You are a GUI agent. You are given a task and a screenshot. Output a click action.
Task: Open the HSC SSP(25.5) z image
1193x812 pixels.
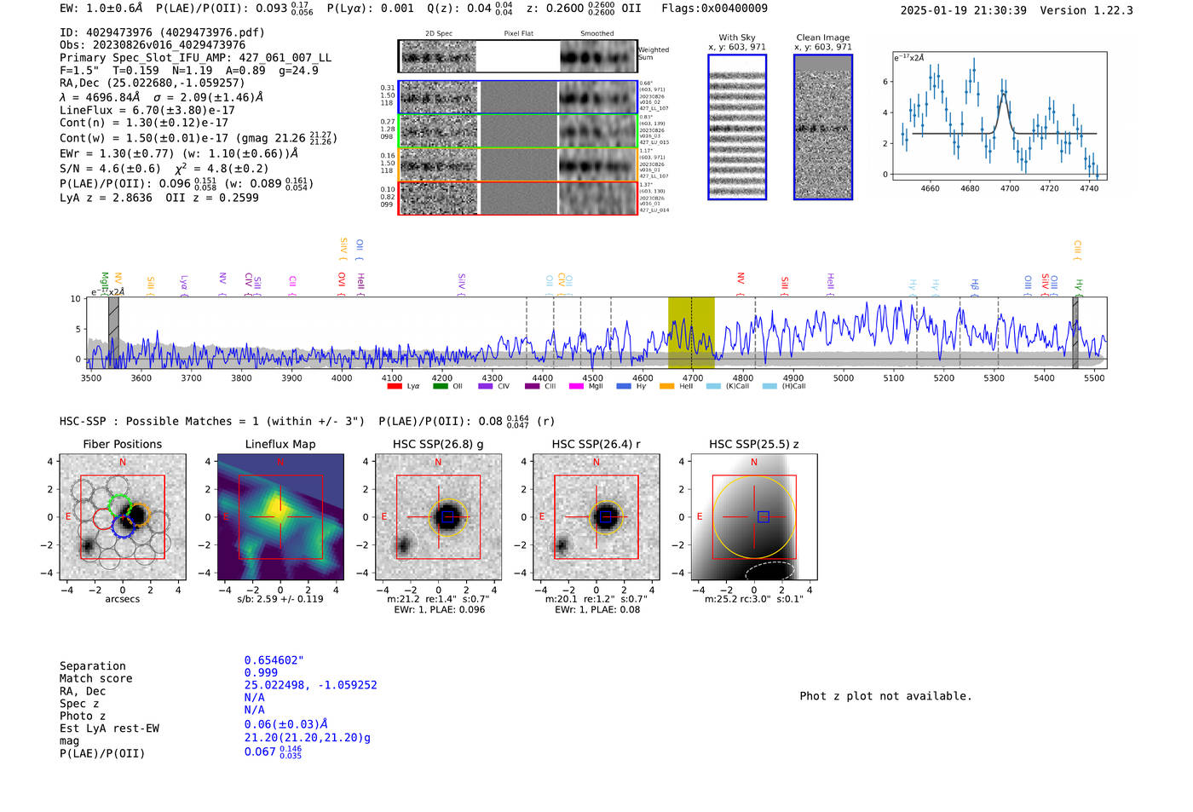click(x=753, y=517)
